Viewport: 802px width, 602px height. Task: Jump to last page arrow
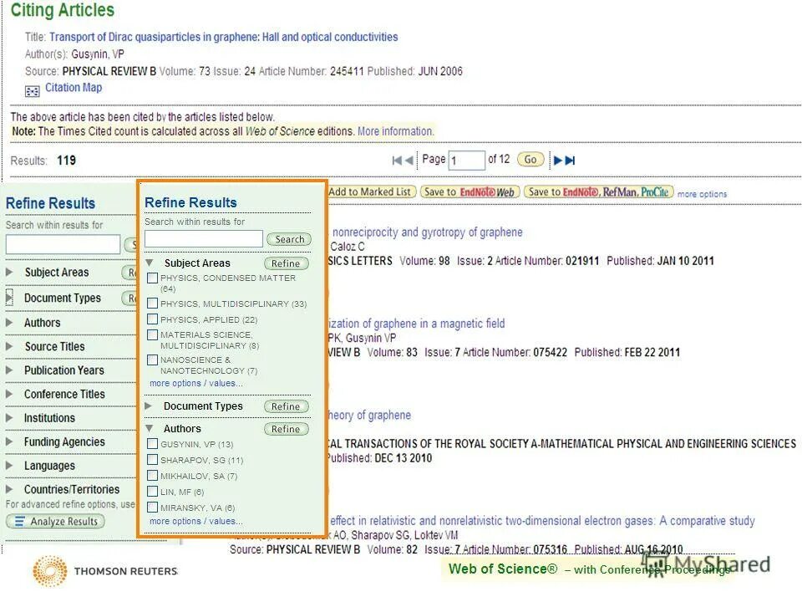(x=571, y=161)
